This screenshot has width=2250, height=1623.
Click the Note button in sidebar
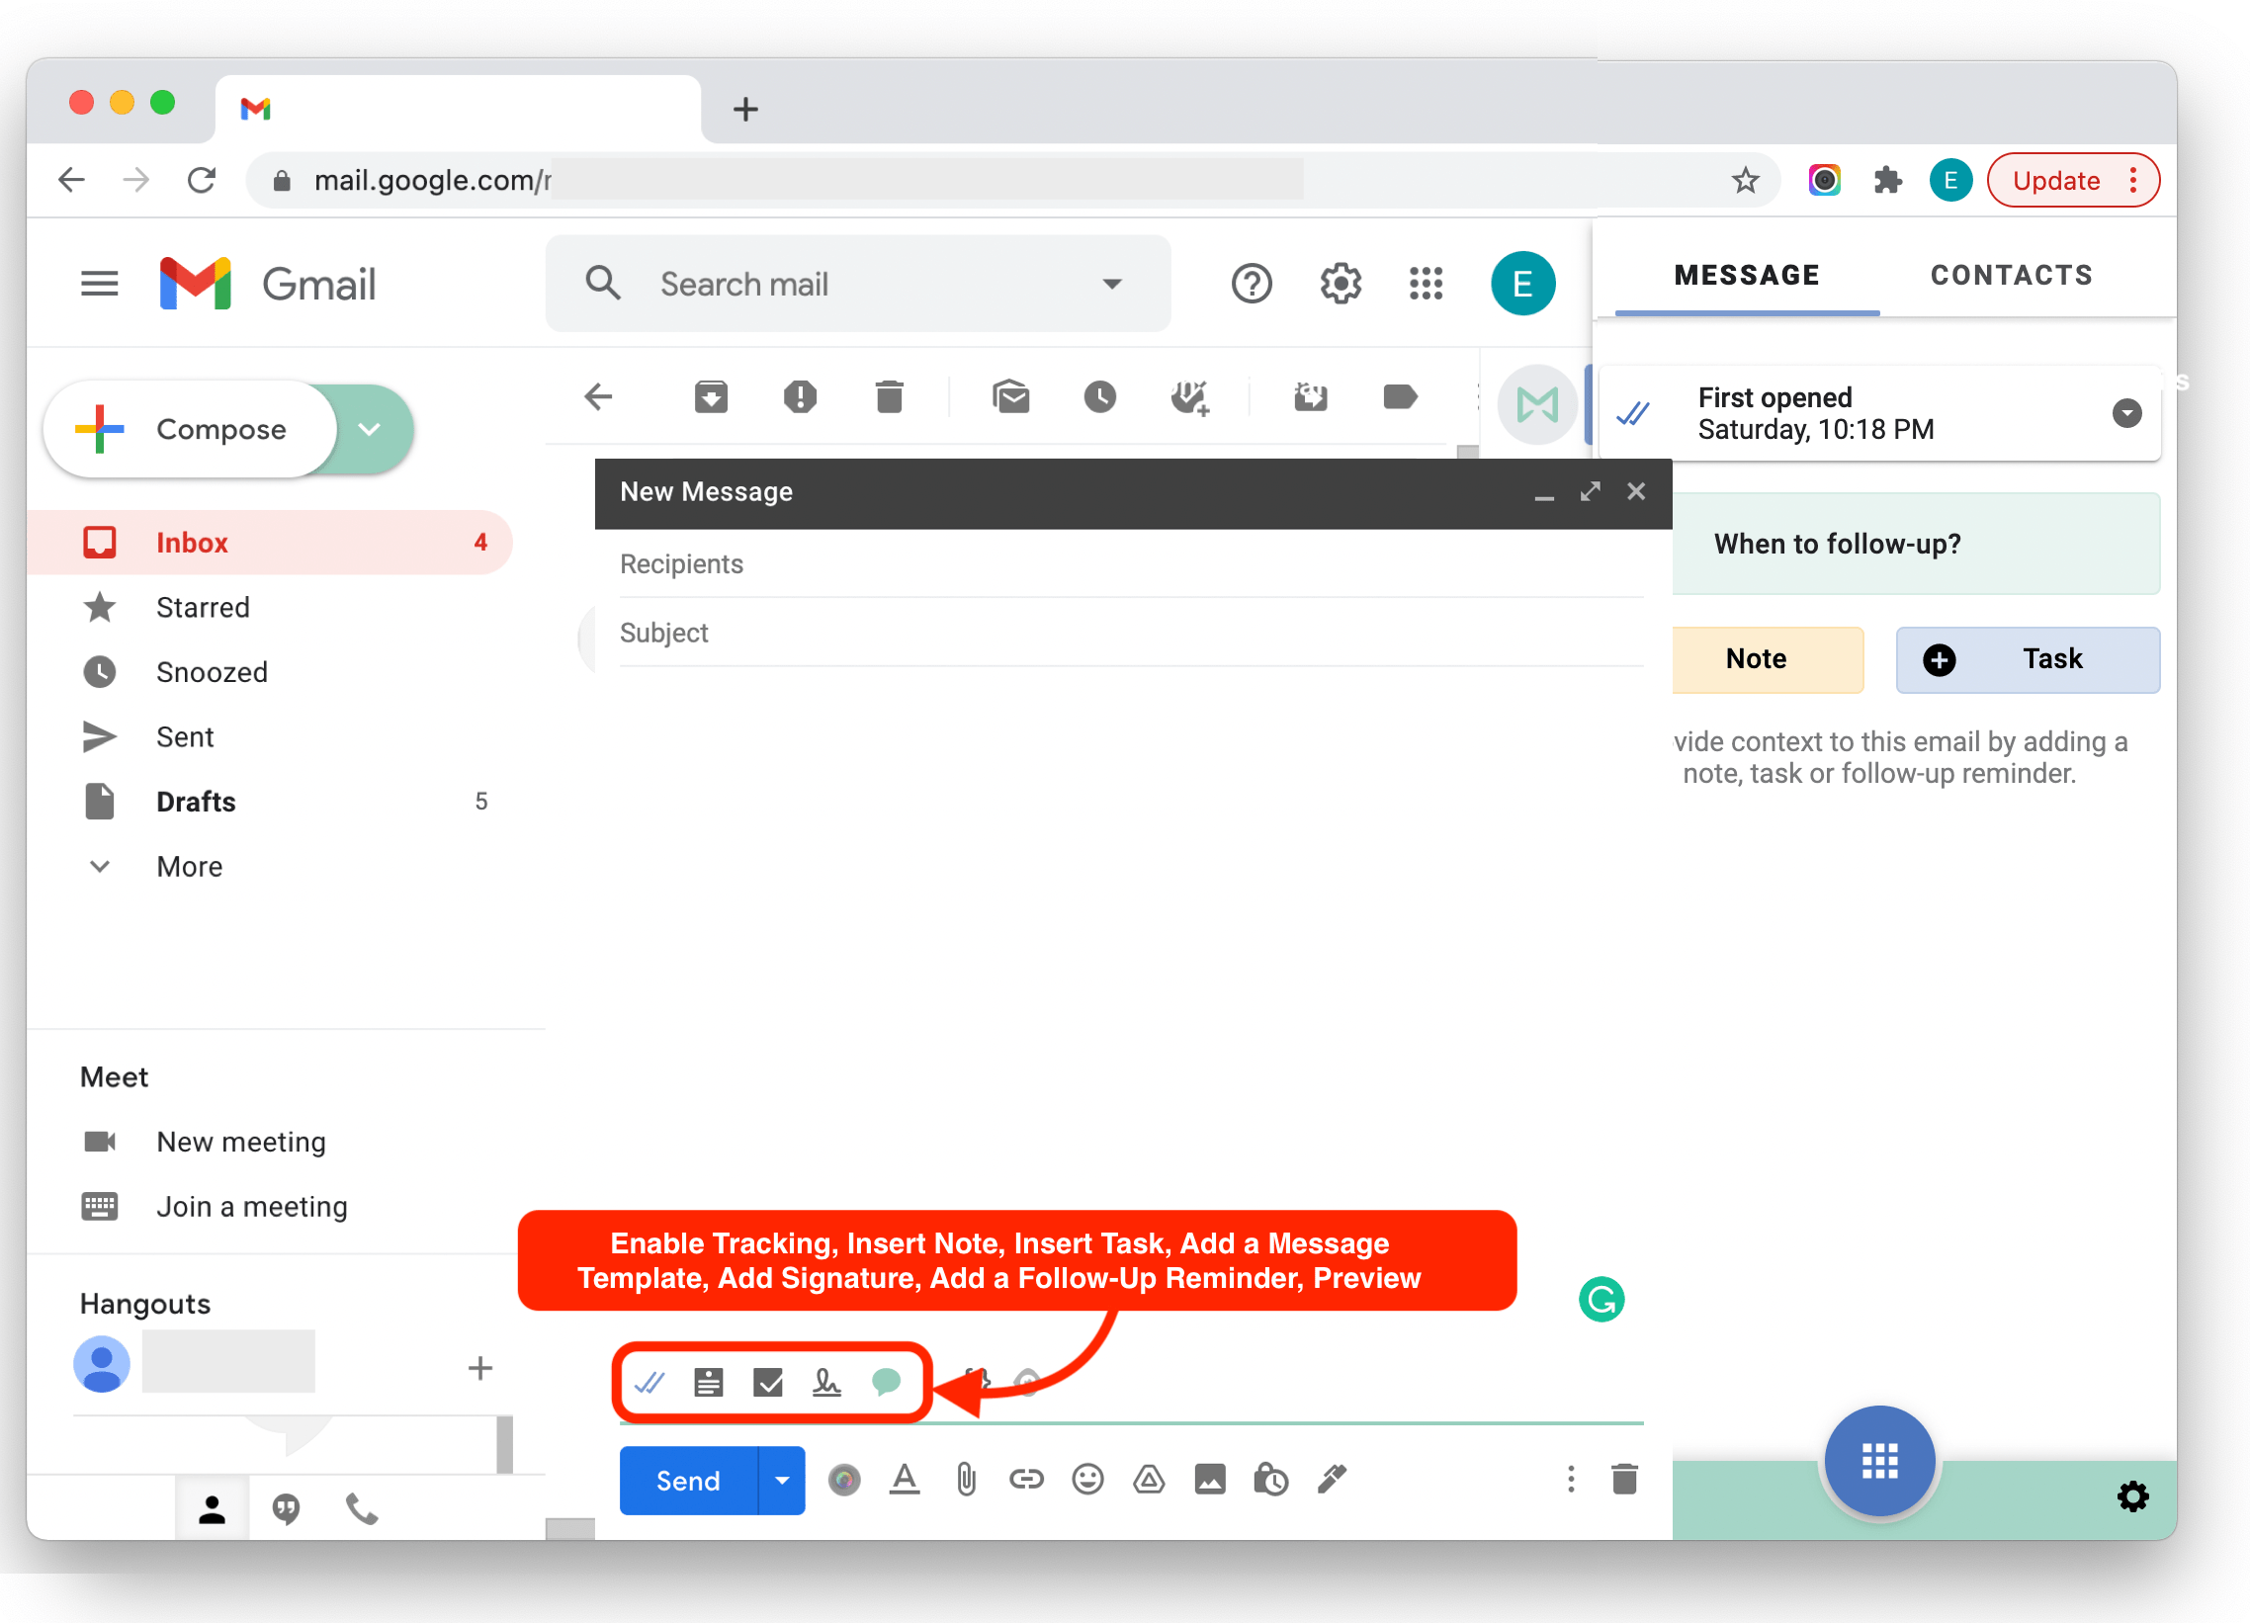click(1756, 658)
